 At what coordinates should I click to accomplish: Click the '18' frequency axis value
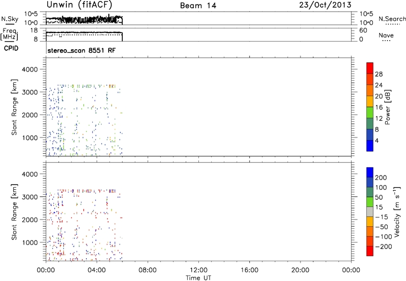[x=33, y=30]
